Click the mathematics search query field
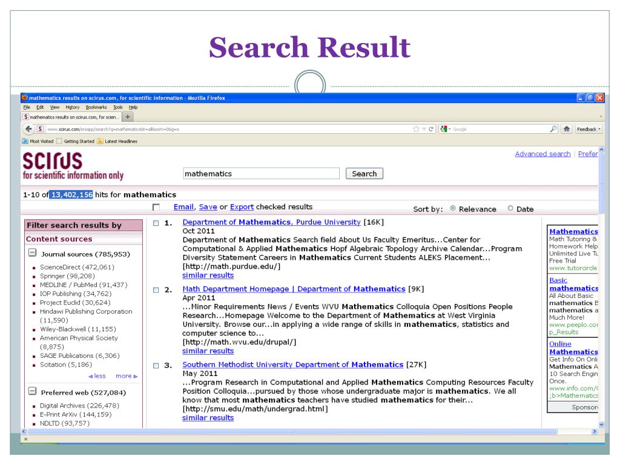Viewport: 620px width, 465px height. pos(261,174)
